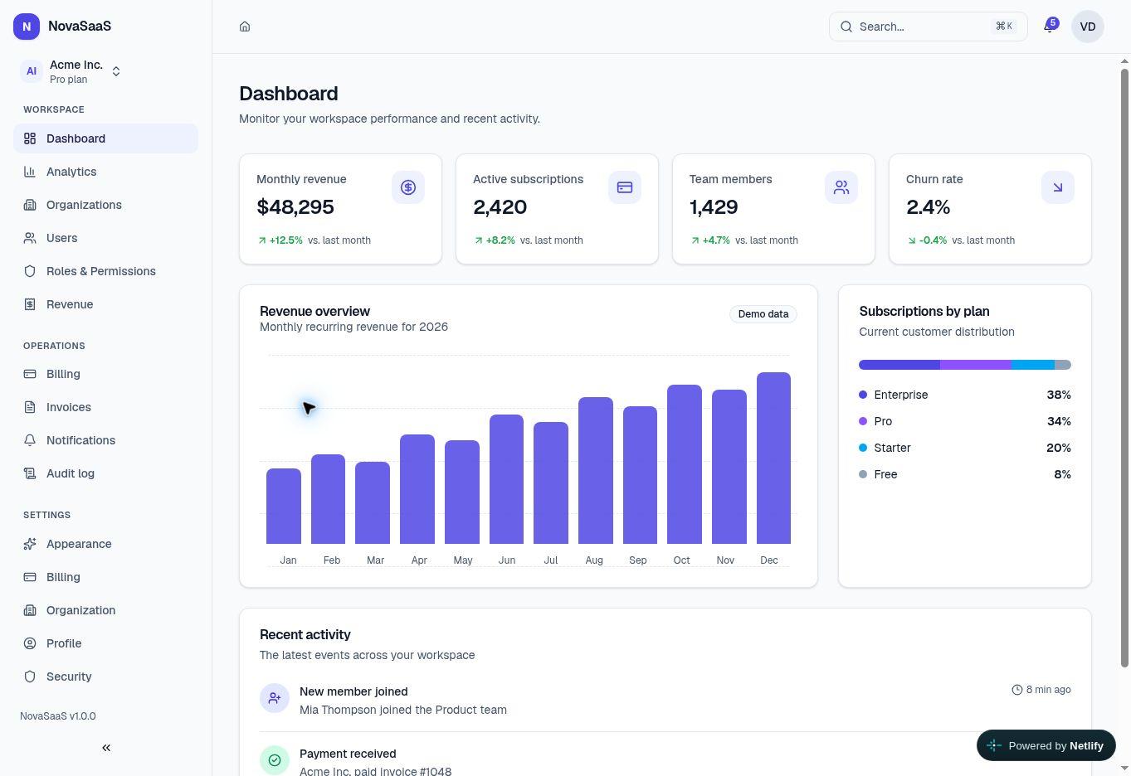Click the 2.4% churn rate value
The height and width of the screenshot is (776, 1131).
[x=928, y=207]
